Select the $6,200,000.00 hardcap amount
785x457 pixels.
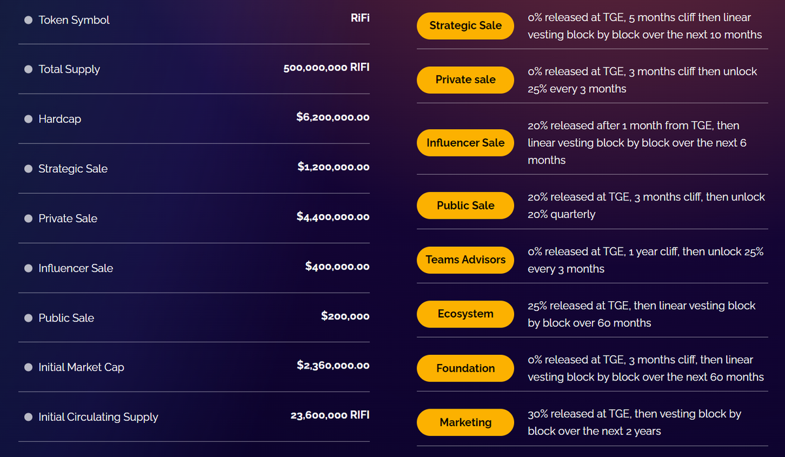pos(332,117)
